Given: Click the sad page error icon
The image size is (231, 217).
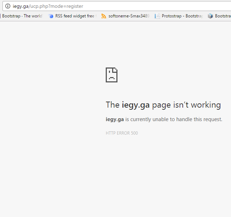Looking at the screenshot, I should tap(111, 75).
